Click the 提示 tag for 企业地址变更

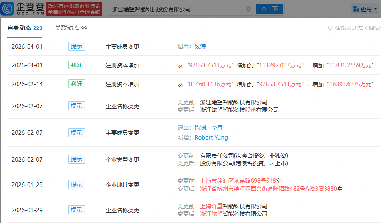(76, 184)
